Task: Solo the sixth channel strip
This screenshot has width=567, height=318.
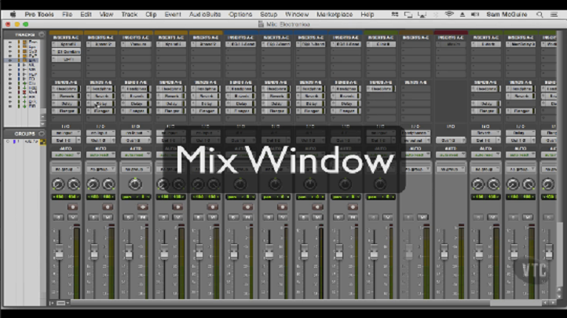Action: pos(233,217)
